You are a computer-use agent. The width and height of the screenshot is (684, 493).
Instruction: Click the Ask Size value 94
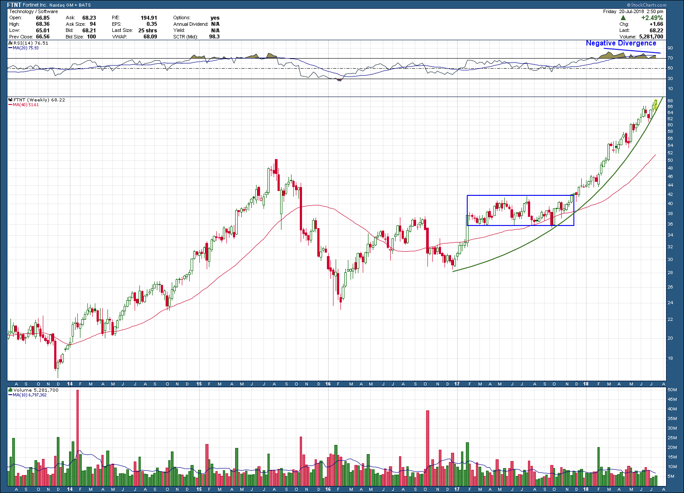pos(93,24)
